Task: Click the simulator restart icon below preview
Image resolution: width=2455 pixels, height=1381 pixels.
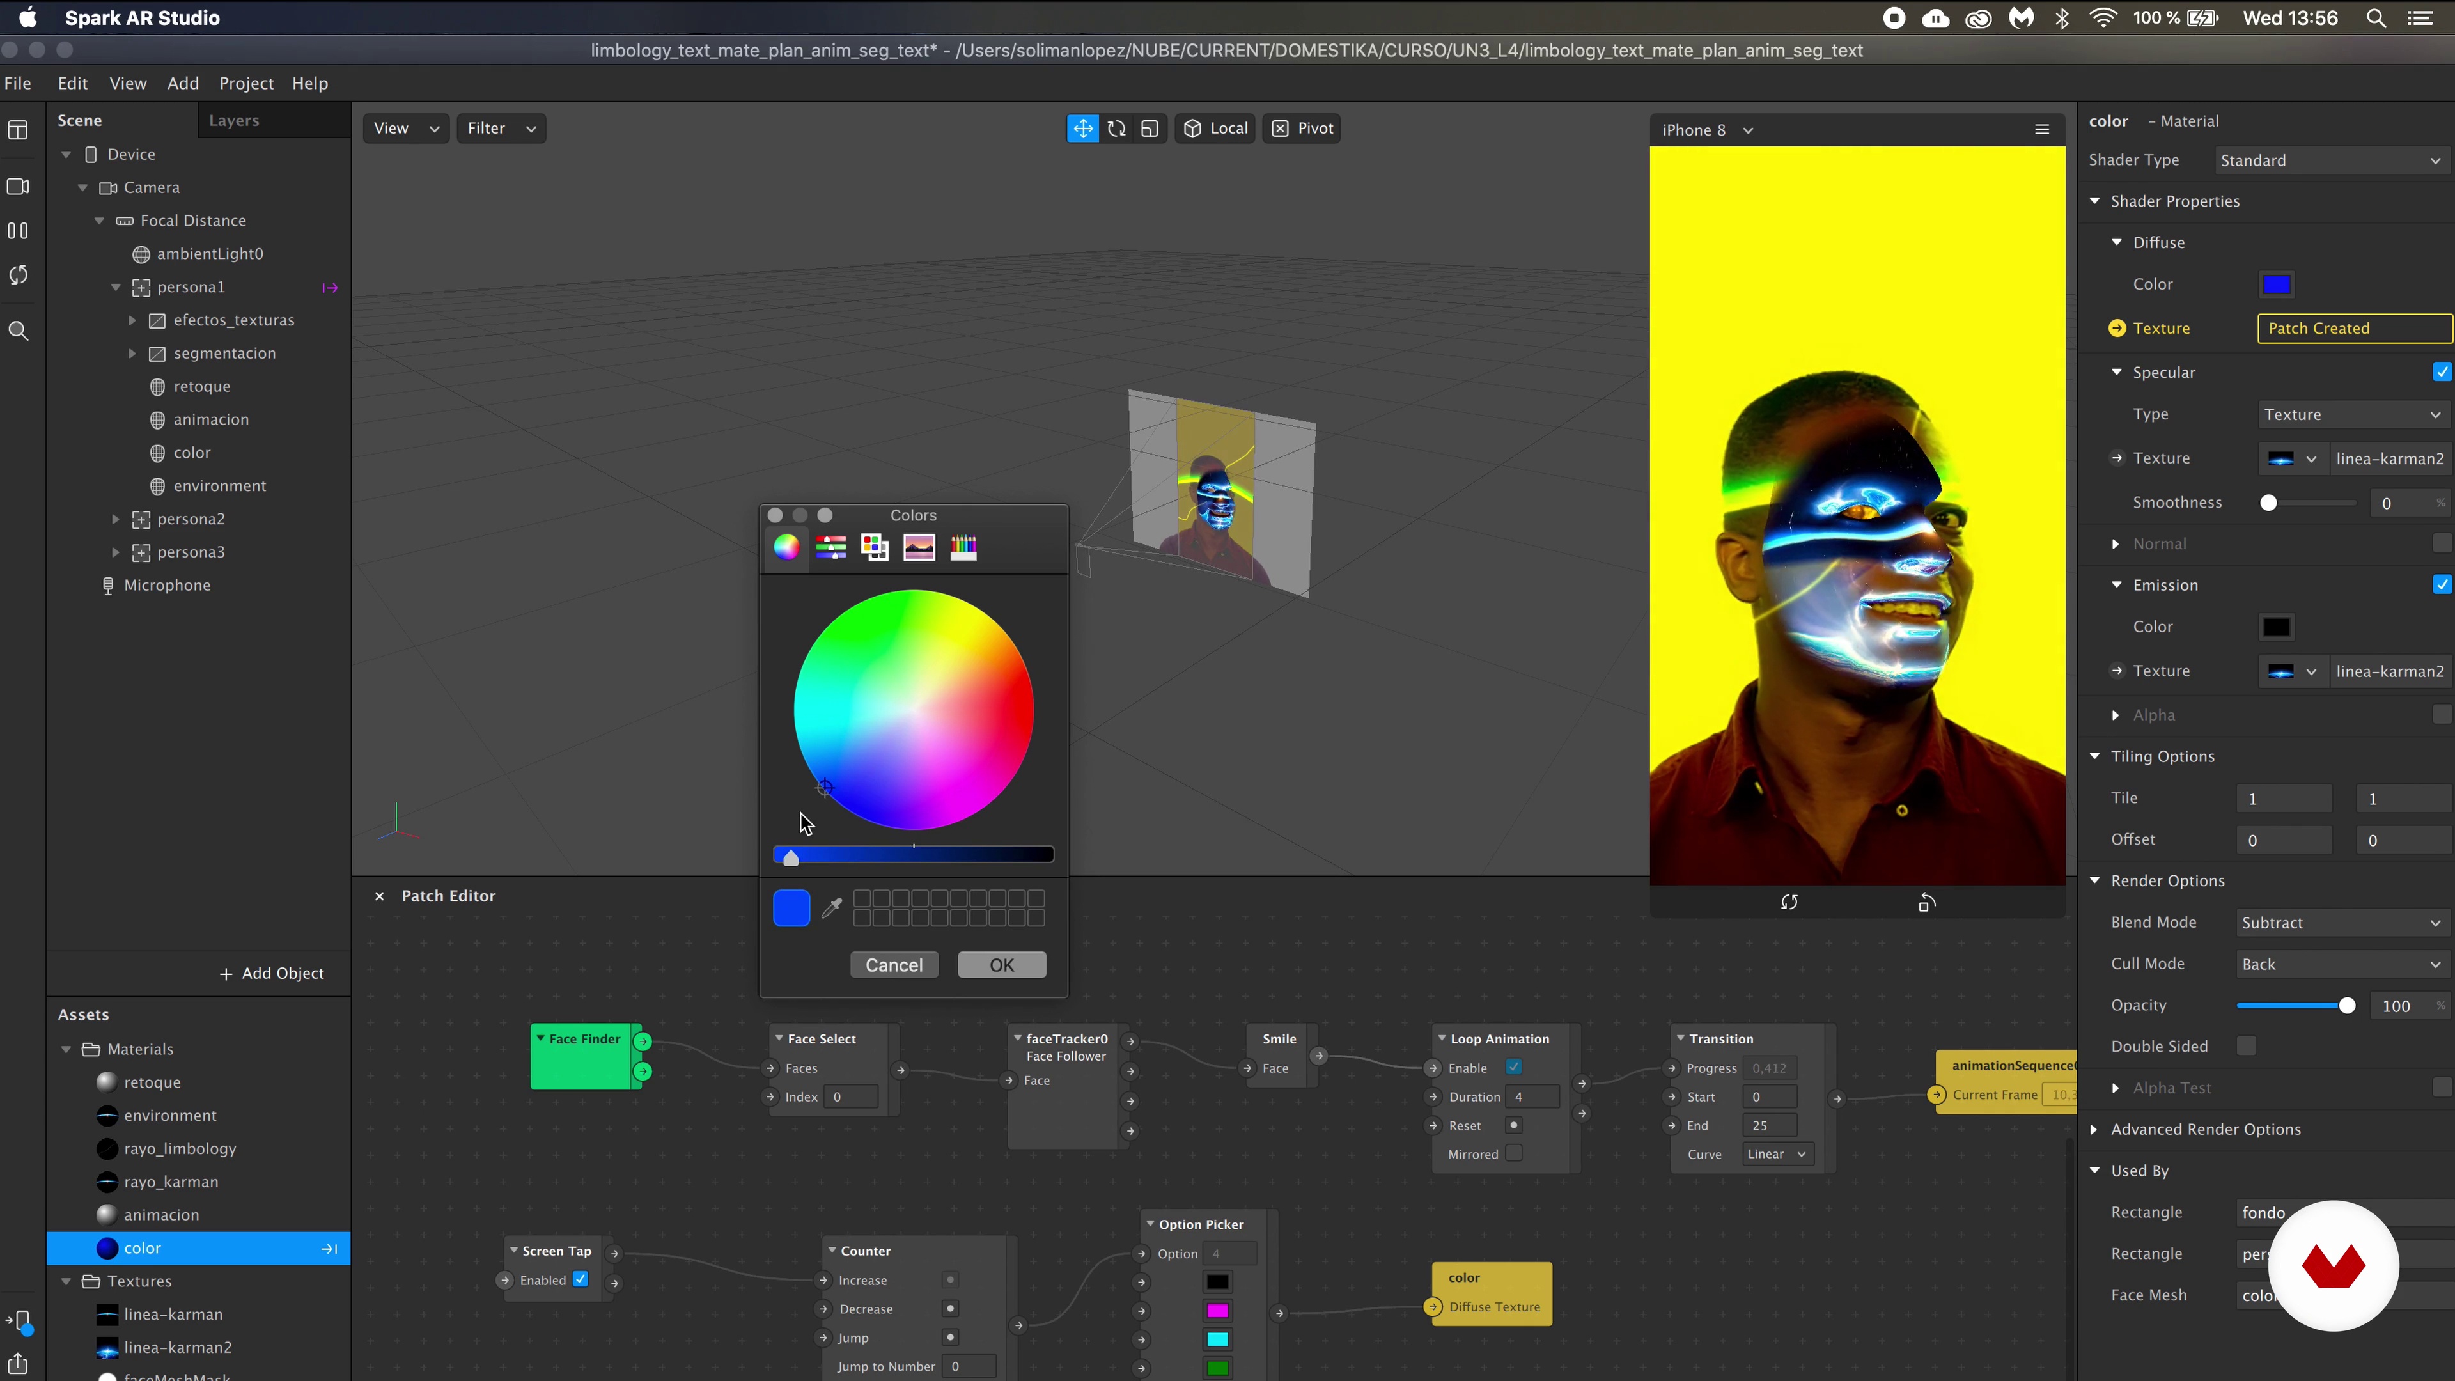Action: point(1789,901)
